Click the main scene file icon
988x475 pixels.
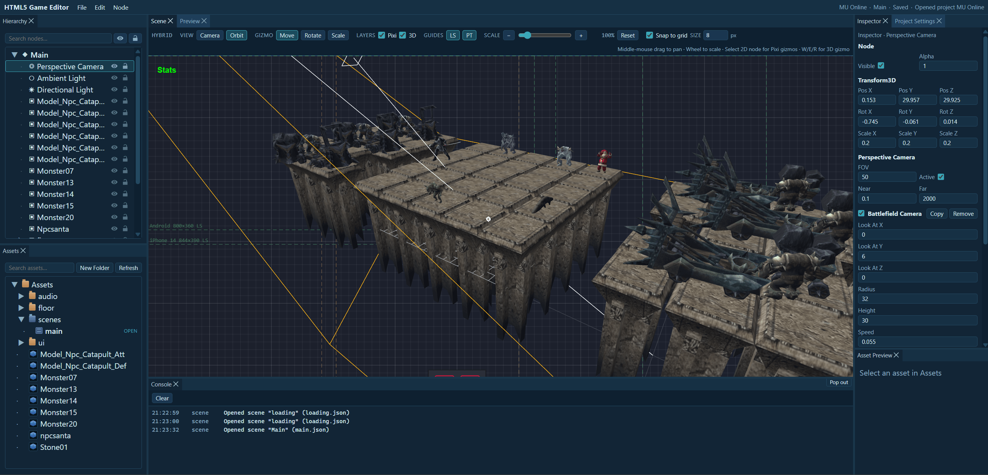(x=39, y=331)
